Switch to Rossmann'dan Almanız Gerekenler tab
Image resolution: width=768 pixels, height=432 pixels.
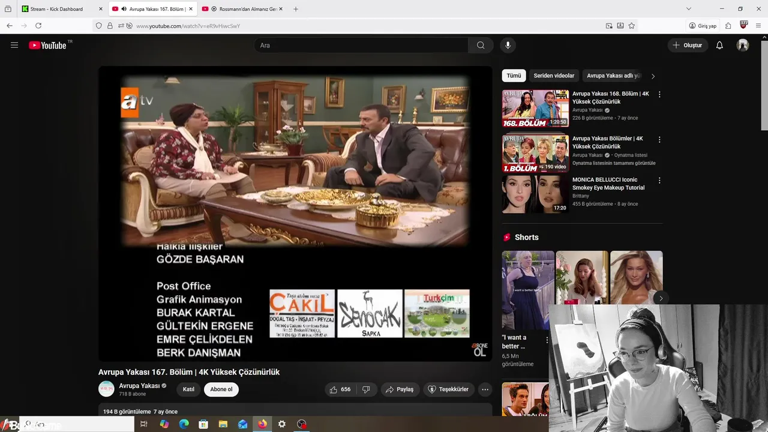pyautogui.click(x=244, y=9)
